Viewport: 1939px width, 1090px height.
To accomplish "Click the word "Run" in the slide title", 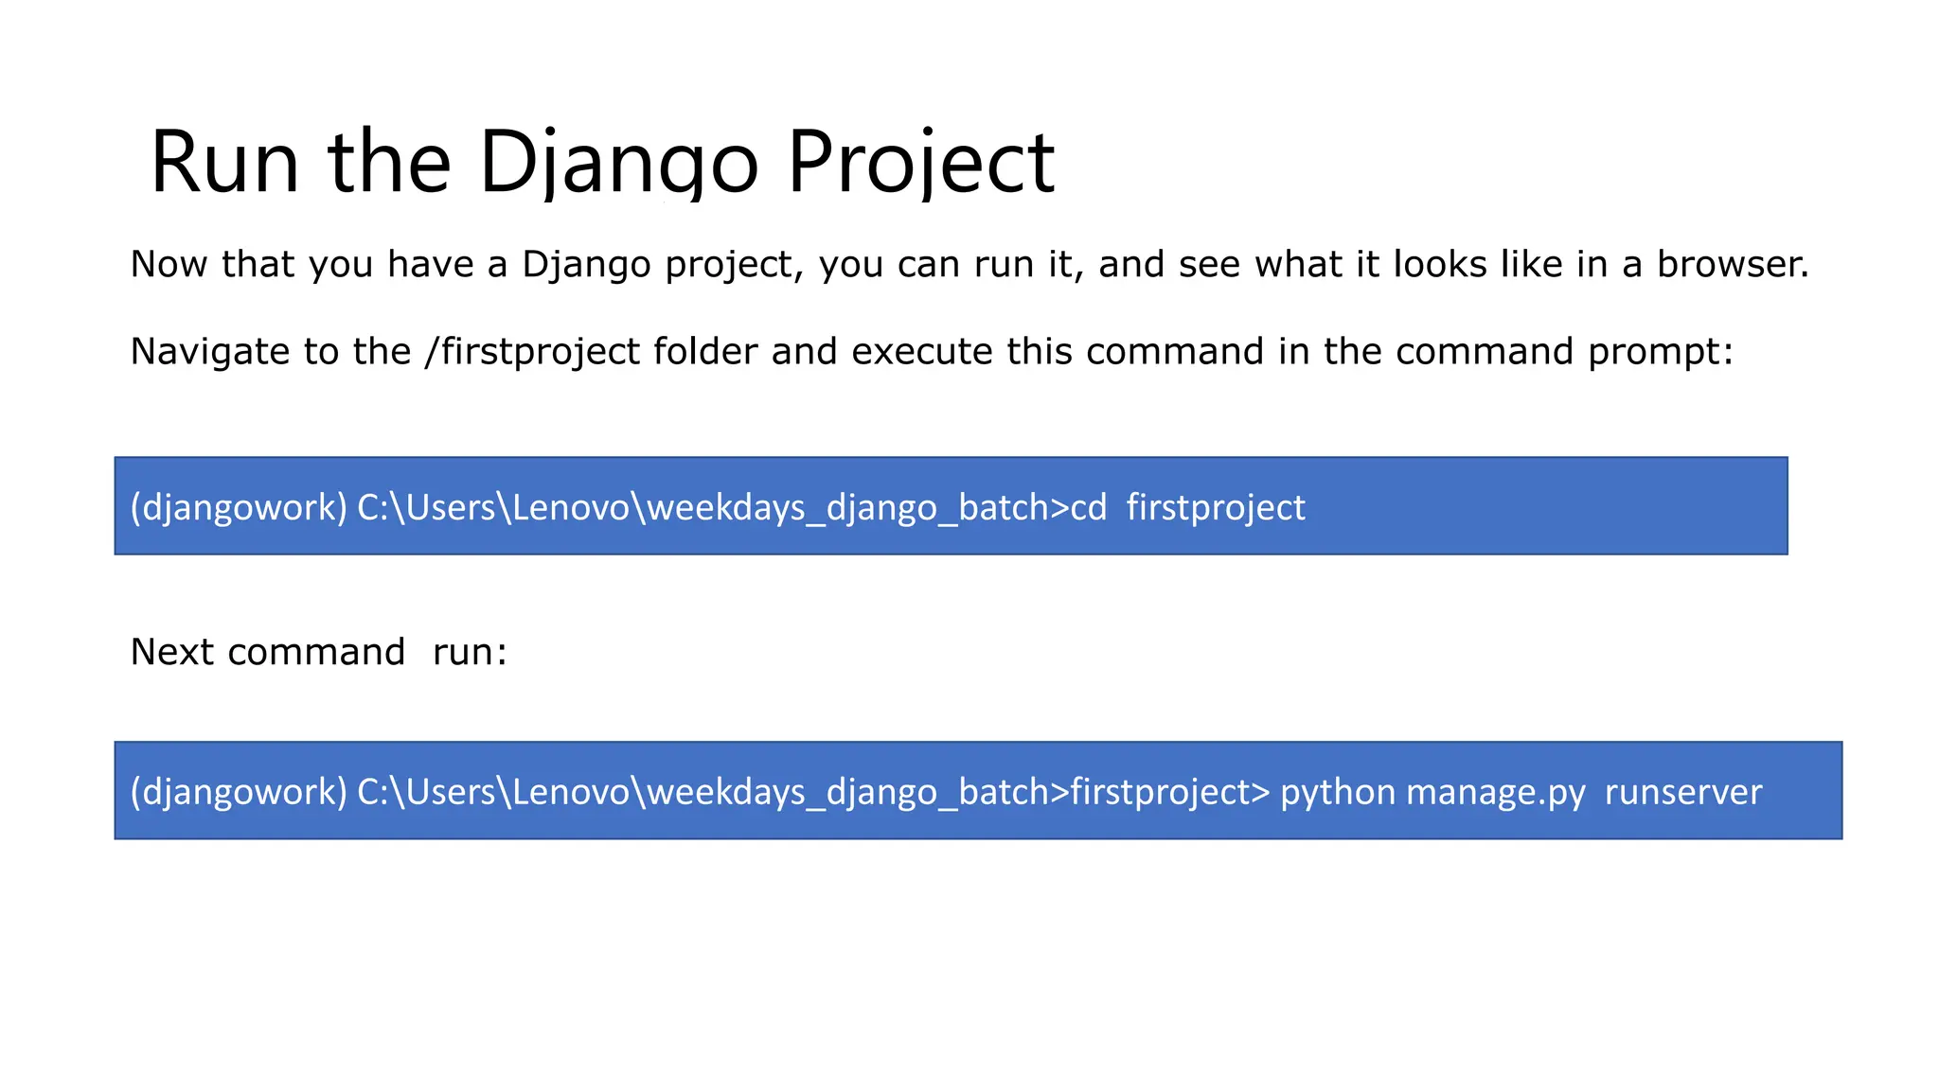I will coord(224,163).
